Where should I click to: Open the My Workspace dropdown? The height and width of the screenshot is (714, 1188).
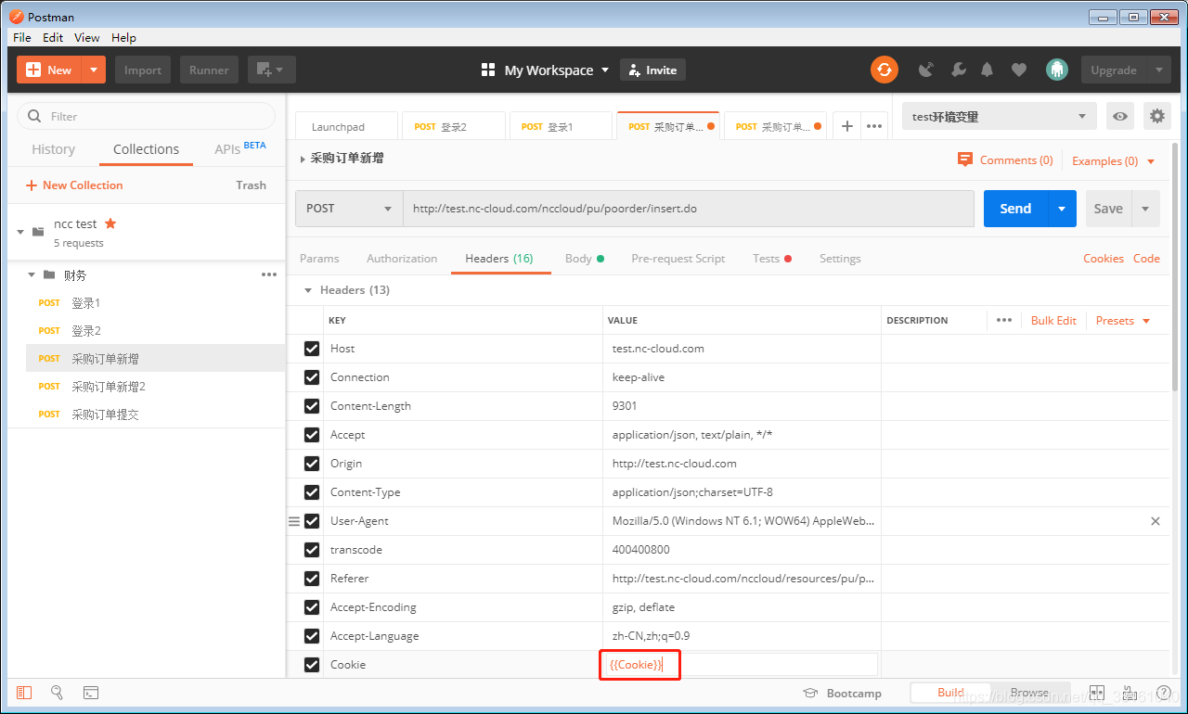[546, 70]
